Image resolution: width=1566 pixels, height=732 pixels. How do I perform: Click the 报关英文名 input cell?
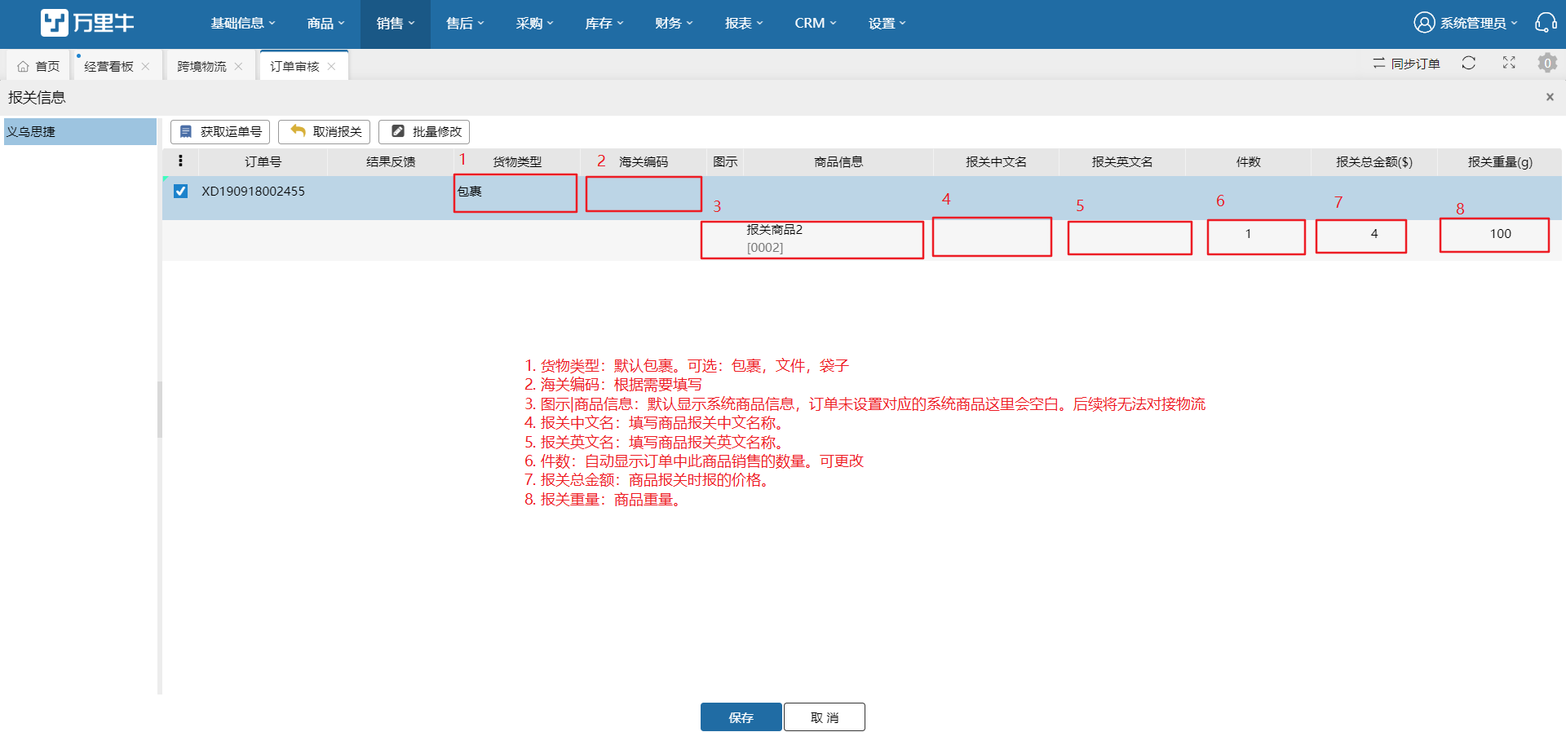(1130, 238)
